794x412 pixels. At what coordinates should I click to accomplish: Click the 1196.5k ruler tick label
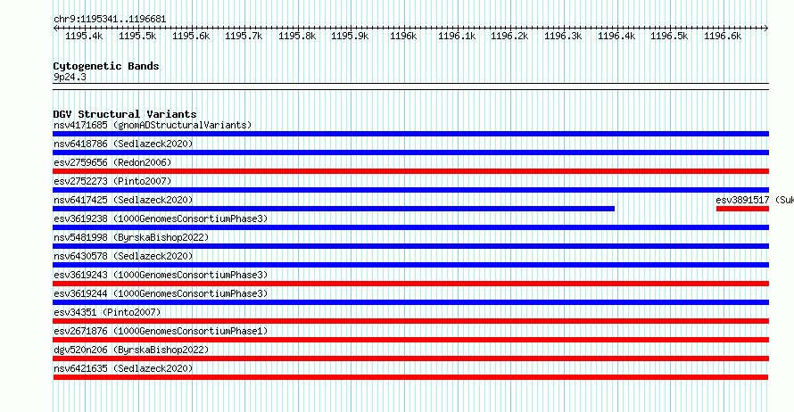pyautogui.click(x=669, y=36)
